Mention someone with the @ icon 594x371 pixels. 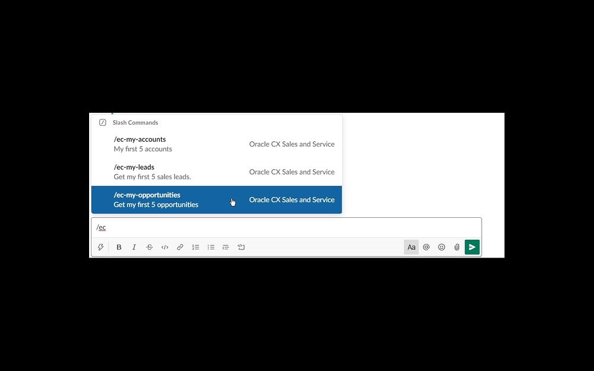pos(426,247)
